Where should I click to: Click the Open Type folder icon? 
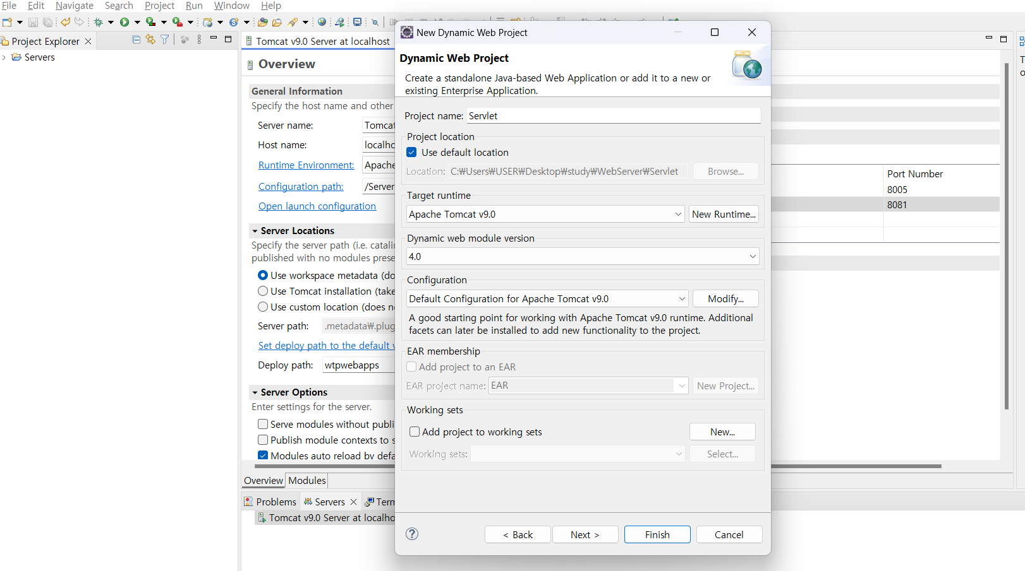pos(263,22)
